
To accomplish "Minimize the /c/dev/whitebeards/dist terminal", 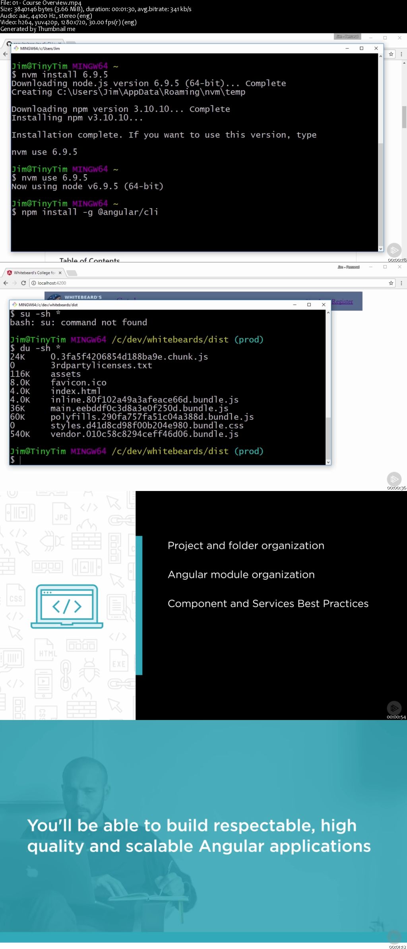I will 295,305.
